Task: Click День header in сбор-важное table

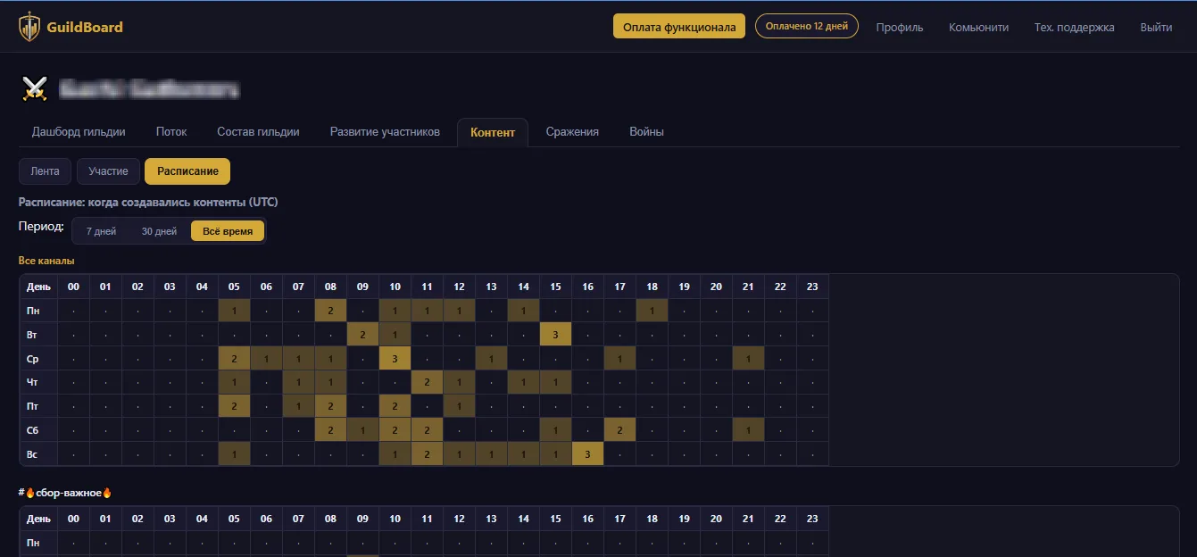Action: tap(38, 519)
